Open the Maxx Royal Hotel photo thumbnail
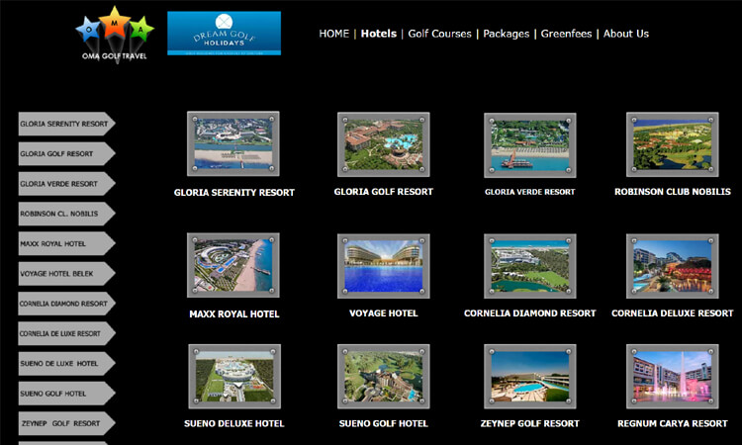The height and width of the screenshot is (445, 742). coord(233,265)
